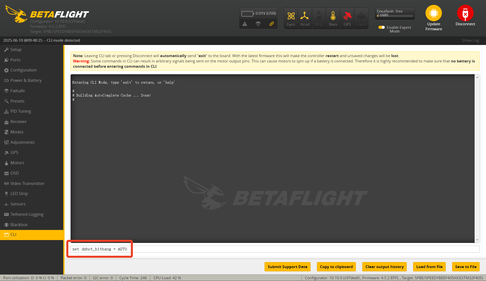The height and width of the screenshot is (281, 486).
Task: Open the Adjustments tab
Action: click(x=32, y=142)
